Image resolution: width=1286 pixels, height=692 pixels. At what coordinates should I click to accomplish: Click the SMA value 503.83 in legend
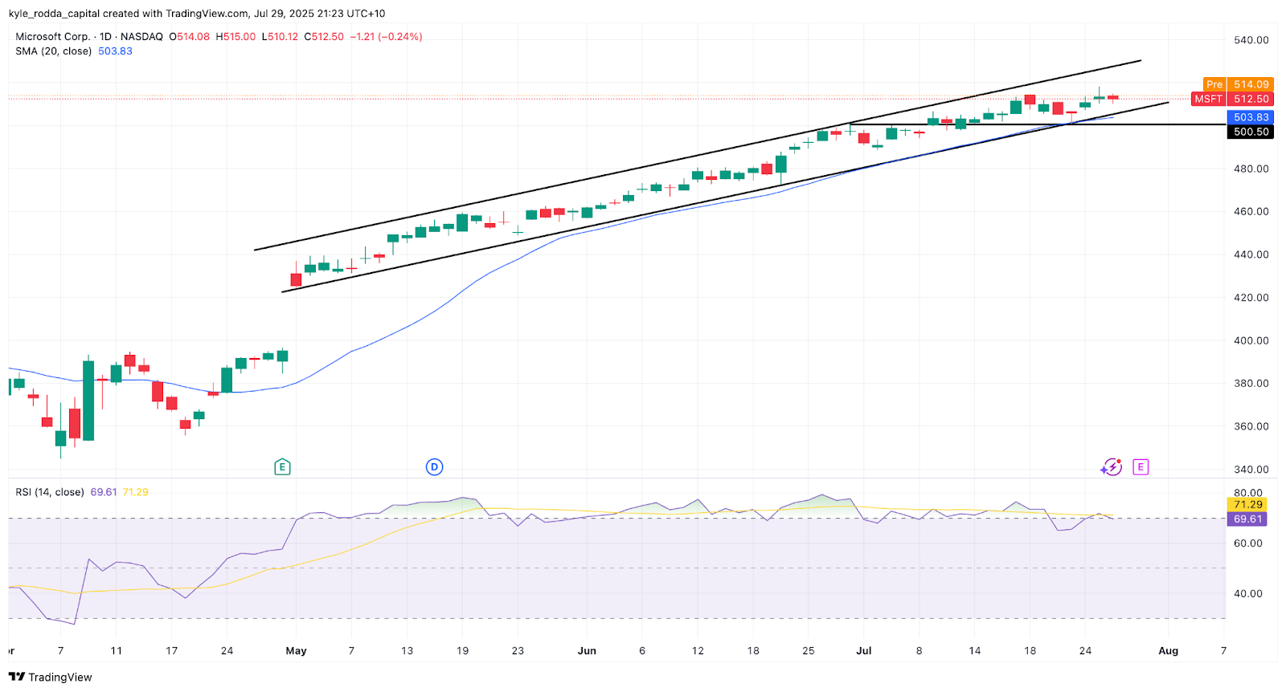(x=115, y=51)
